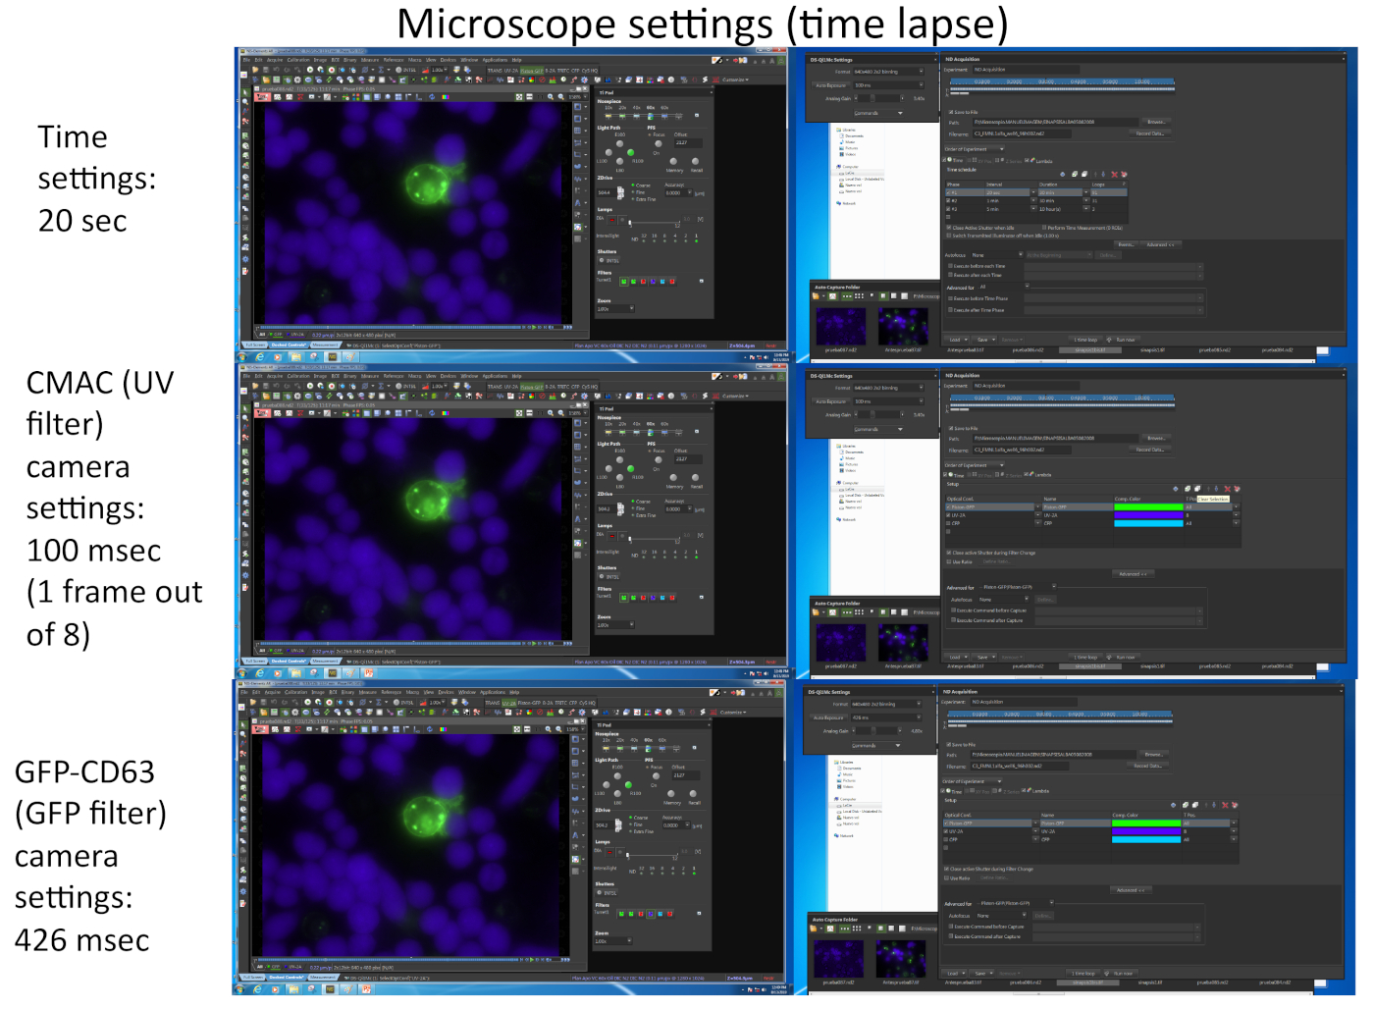This screenshot has height=1009, width=1374.
Task: Open Windows Start button in the 20 sec screenshot
Action: [x=242, y=357]
